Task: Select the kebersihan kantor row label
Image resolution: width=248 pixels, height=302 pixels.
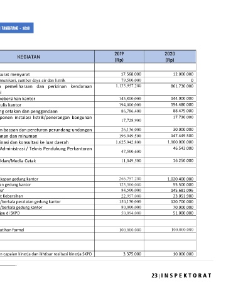Action: click(18, 99)
